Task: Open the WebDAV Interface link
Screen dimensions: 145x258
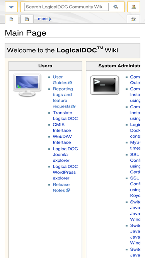Action: pos(62,139)
